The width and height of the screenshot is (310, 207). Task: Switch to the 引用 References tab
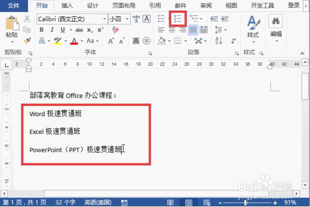tap(155, 5)
